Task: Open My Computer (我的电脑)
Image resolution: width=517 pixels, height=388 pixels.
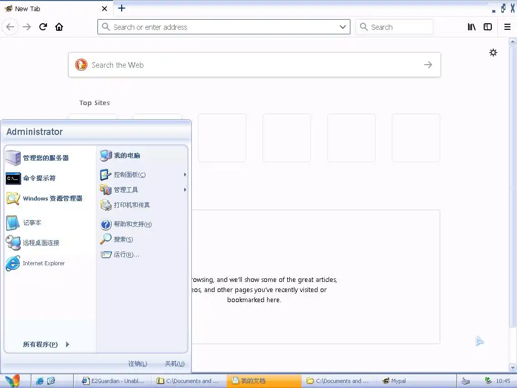Action: point(142,156)
